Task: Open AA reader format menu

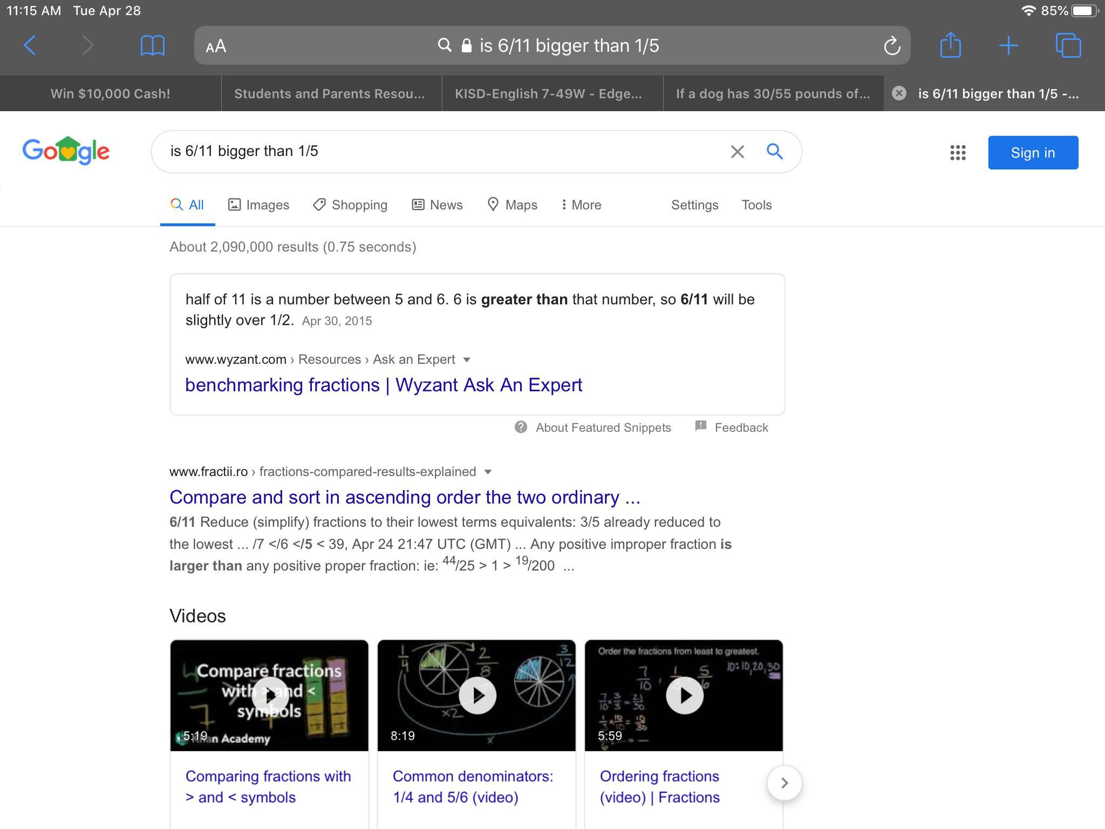Action: pos(216,46)
